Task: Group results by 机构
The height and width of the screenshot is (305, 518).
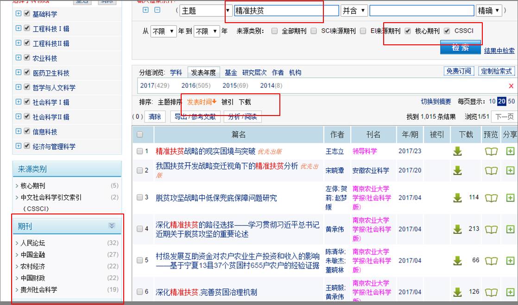Action: (x=295, y=73)
